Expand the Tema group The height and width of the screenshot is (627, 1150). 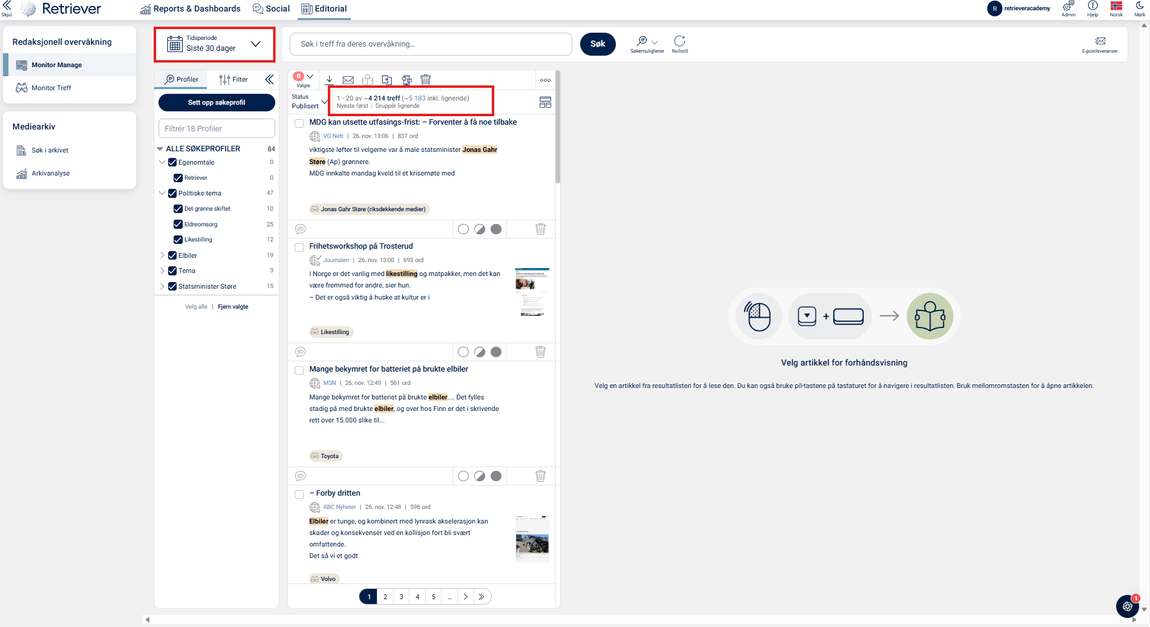(x=162, y=271)
